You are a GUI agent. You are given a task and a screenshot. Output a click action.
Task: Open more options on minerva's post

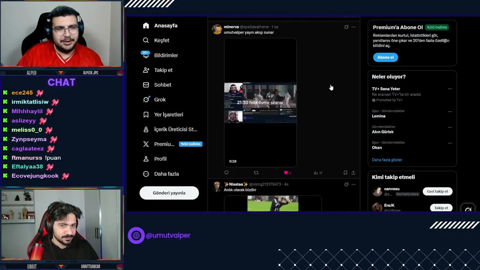353,27
